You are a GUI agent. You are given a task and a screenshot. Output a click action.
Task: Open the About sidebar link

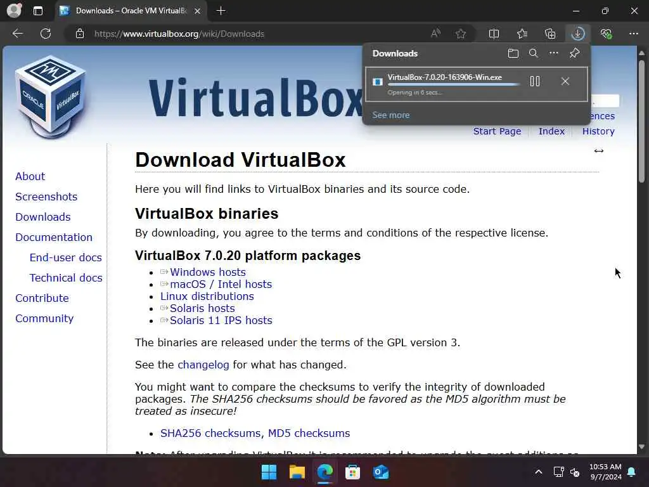tap(30, 176)
